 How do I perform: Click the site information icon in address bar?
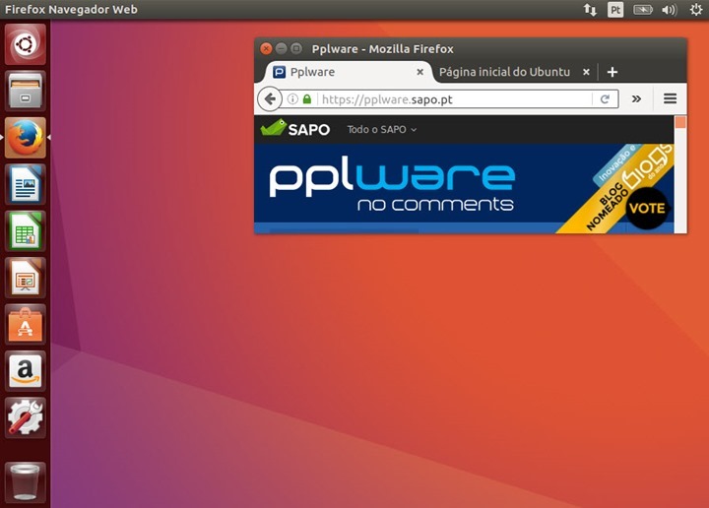(x=292, y=99)
